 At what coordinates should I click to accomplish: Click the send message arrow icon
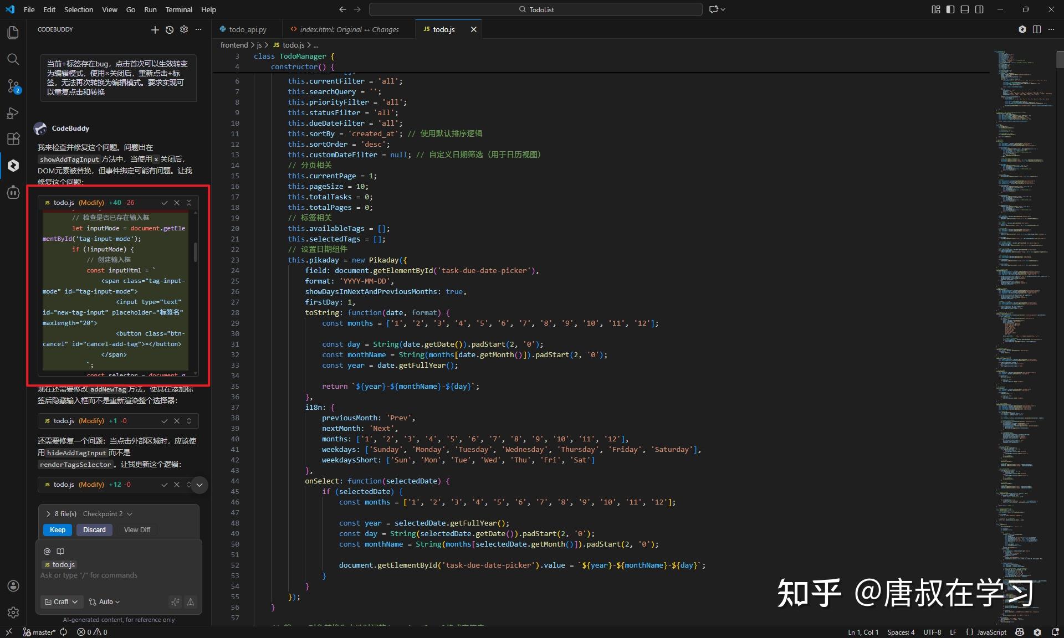[191, 602]
